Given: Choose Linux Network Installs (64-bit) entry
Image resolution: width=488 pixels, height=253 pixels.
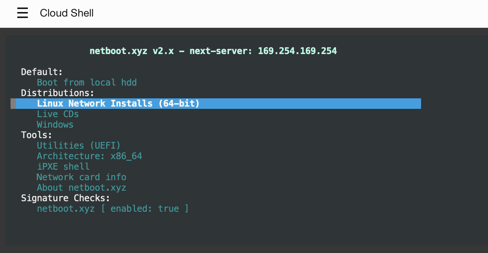Looking at the screenshot, I should tap(118, 104).
